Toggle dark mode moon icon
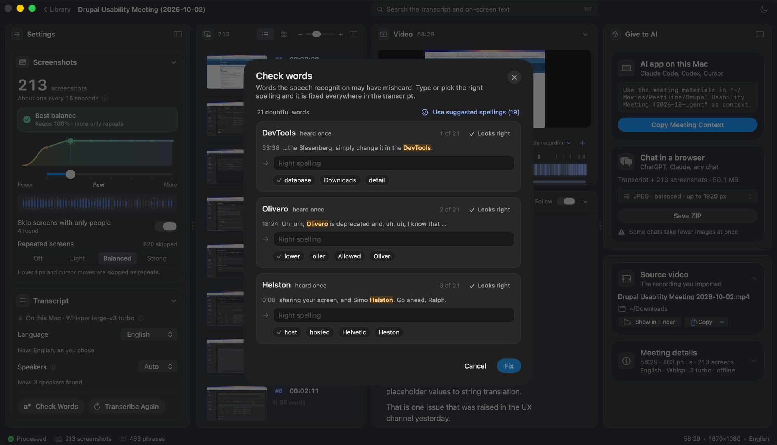This screenshot has height=445, width=777. tap(764, 9)
